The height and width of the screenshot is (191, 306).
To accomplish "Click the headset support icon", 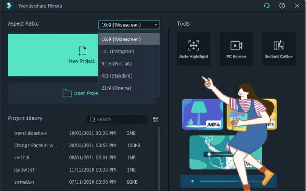I will click(267, 6).
